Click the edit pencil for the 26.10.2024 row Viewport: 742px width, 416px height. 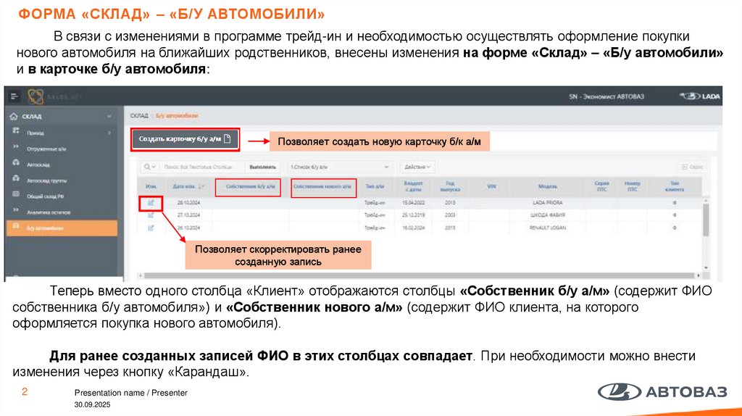tap(151, 228)
